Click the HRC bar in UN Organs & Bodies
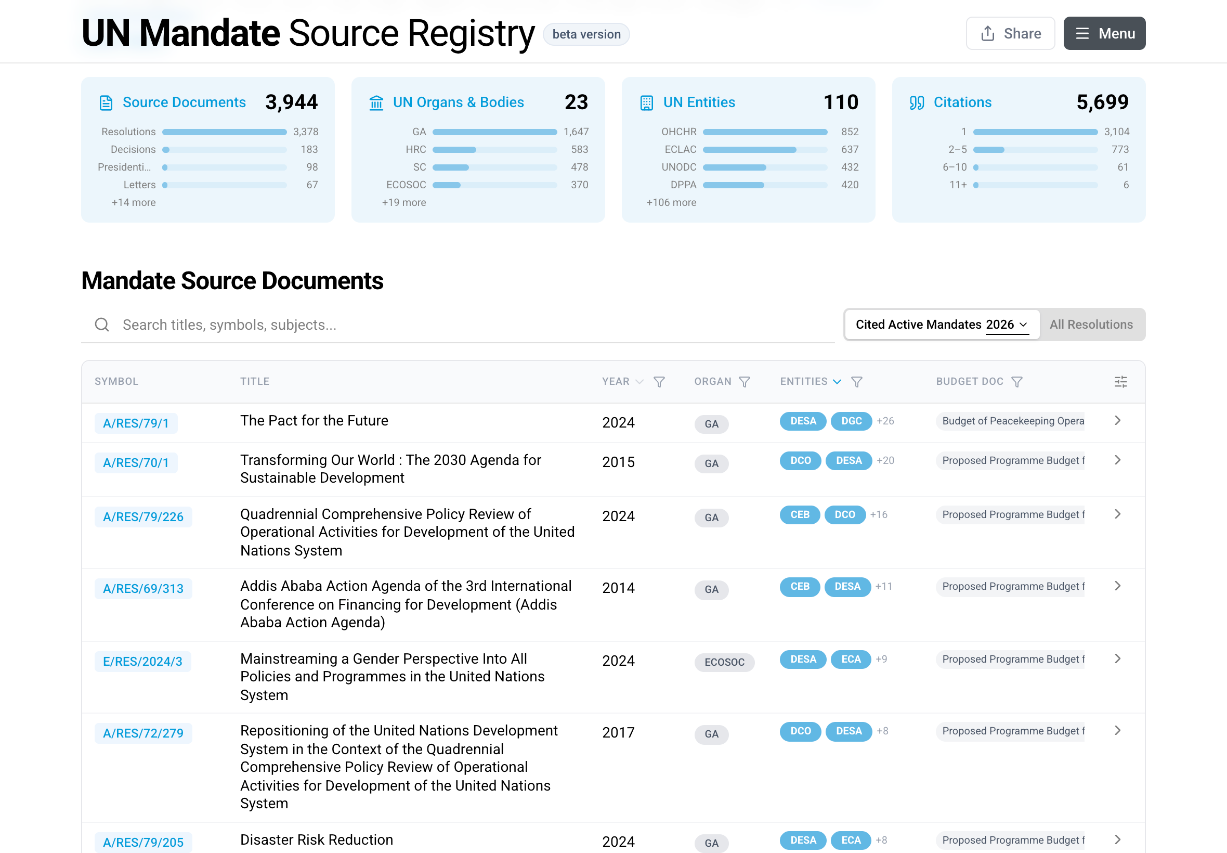This screenshot has height=853, width=1227. pyautogui.click(x=494, y=150)
